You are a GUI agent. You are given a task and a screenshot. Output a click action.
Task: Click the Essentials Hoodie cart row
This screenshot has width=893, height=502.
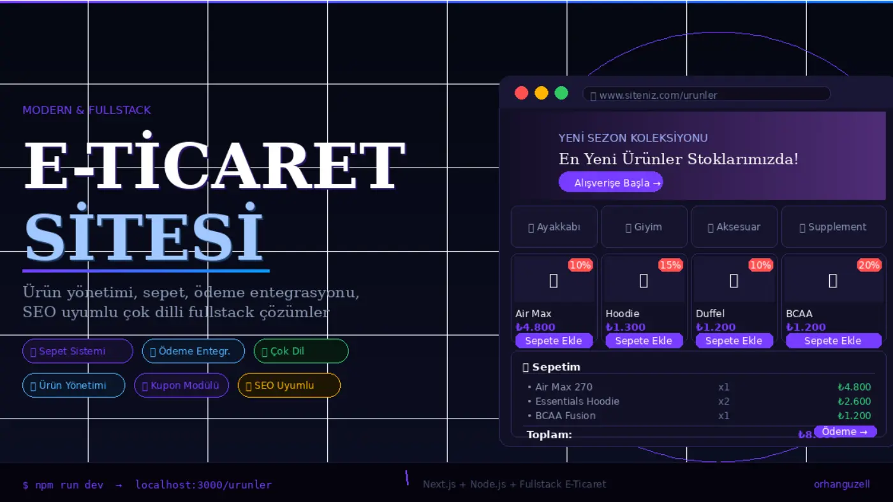click(698, 401)
